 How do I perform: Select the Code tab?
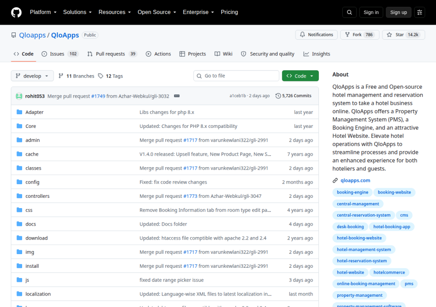[x=24, y=54]
